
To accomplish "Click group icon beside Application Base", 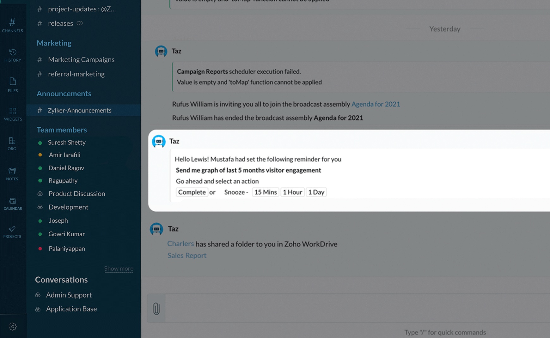I will (38, 309).
